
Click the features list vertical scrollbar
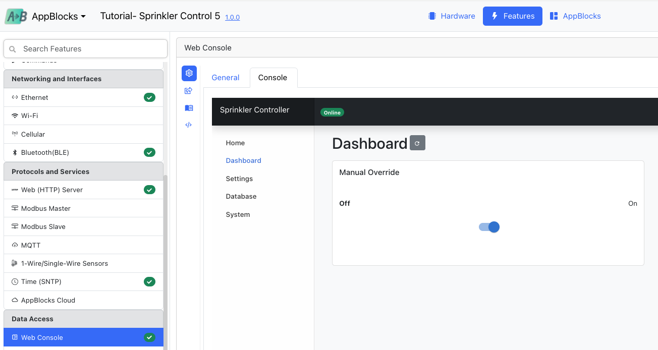pos(166,262)
